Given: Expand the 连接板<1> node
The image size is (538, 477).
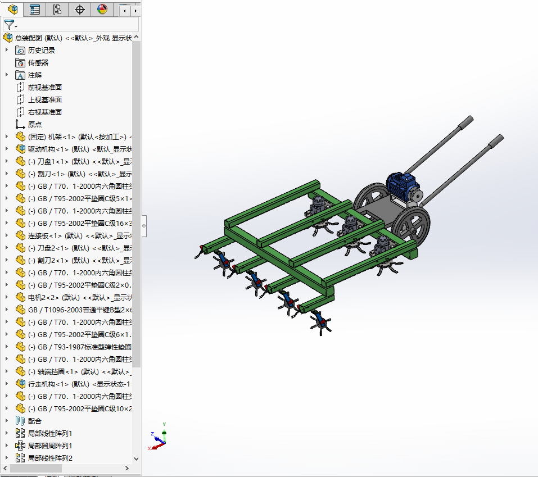Looking at the screenshot, I should (7, 235).
